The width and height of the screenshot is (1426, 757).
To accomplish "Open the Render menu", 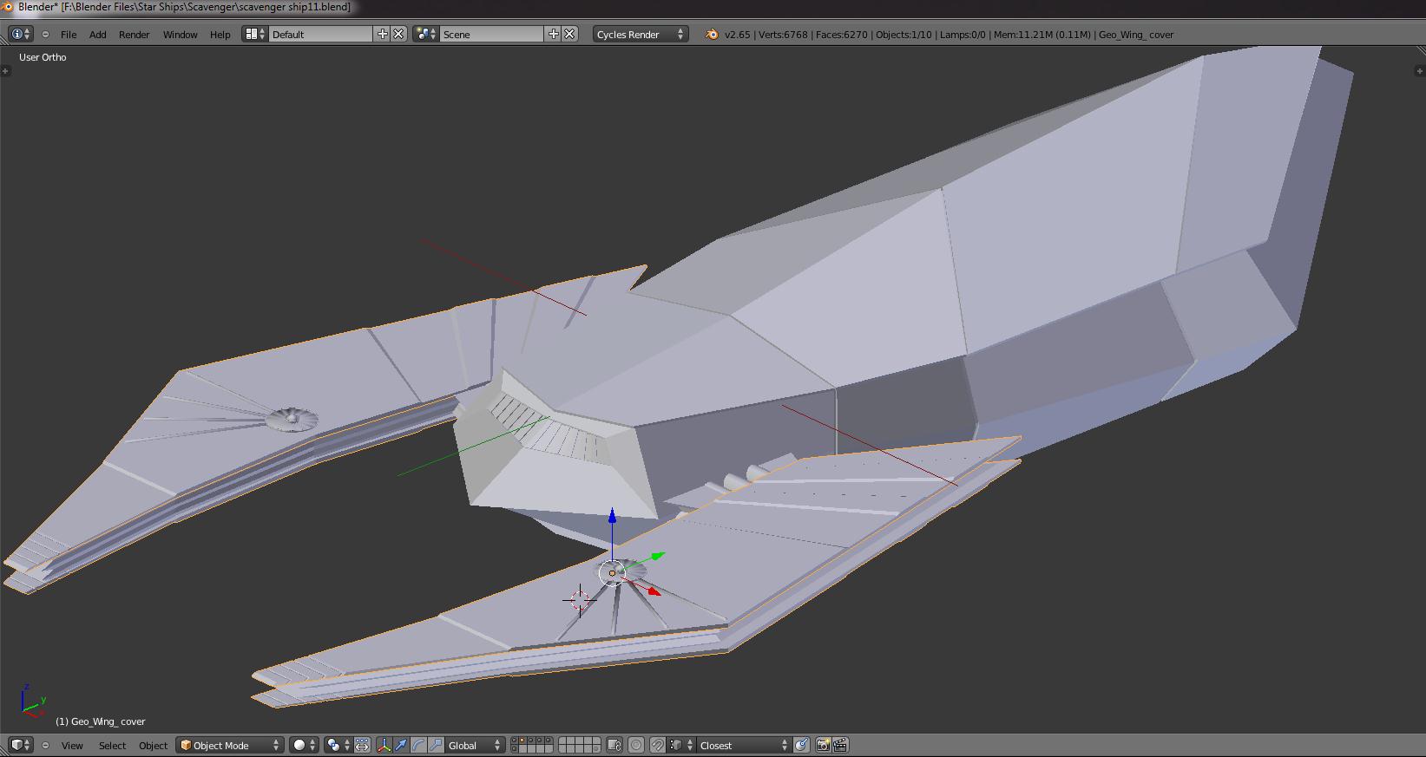I will 134,35.
